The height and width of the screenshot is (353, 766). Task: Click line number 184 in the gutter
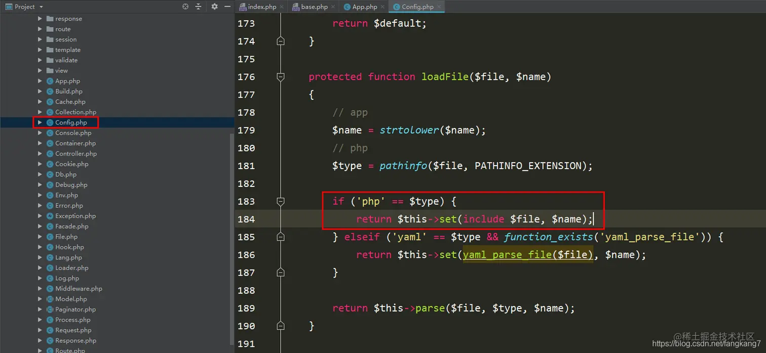(x=246, y=219)
